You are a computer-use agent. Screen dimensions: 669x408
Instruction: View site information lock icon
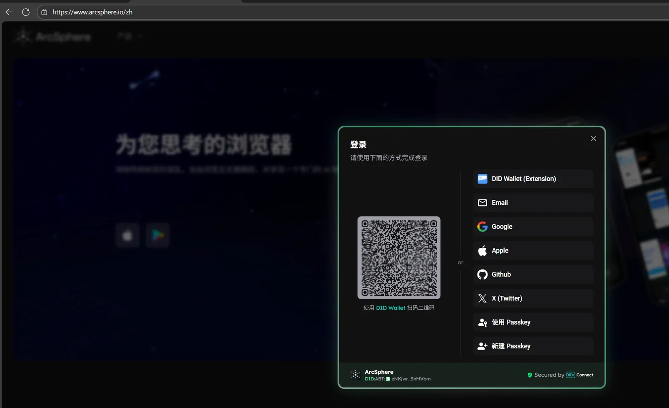pyautogui.click(x=44, y=12)
